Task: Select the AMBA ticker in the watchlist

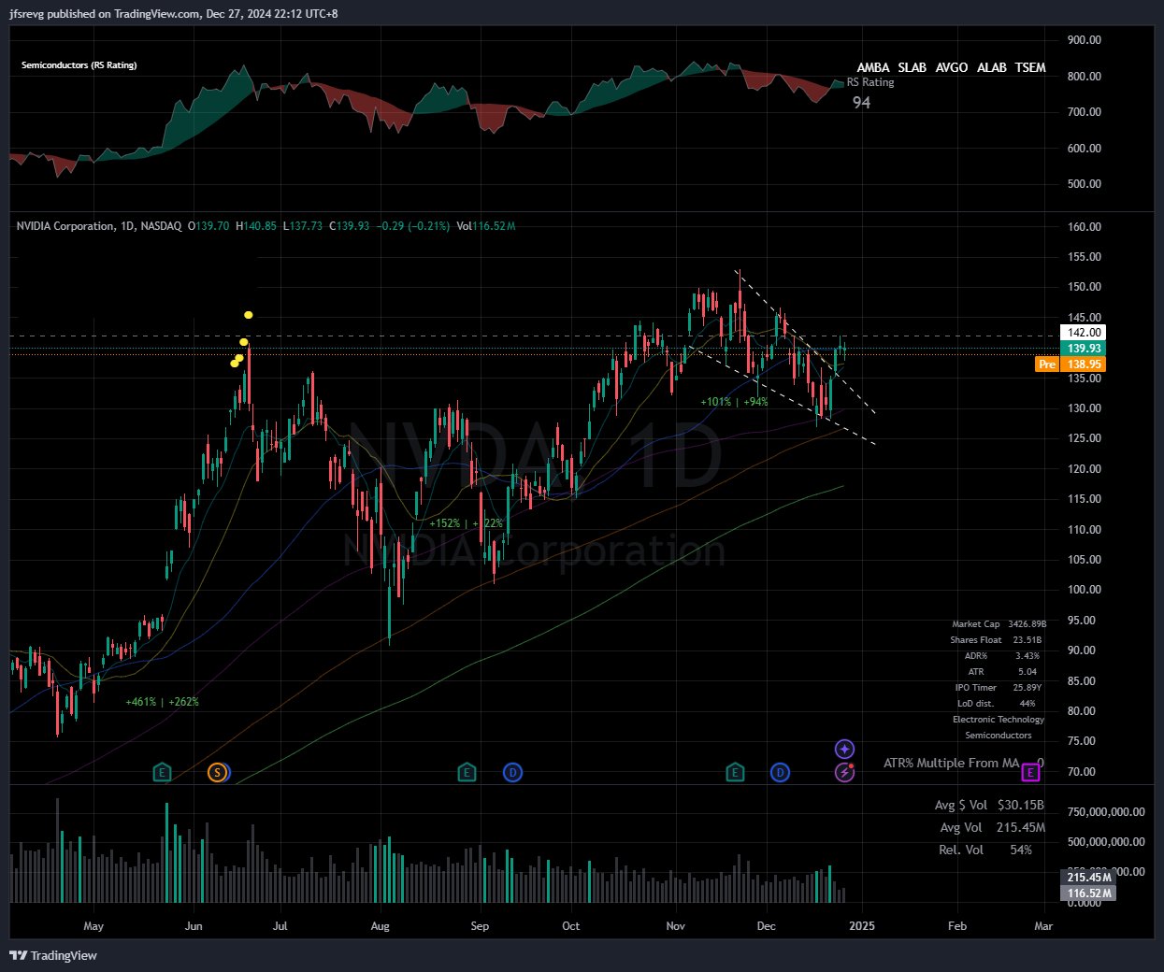Action: [873, 67]
